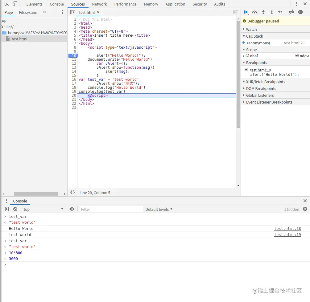
Task: Click line number 16 in the gutter
Action: (x=74, y=80)
